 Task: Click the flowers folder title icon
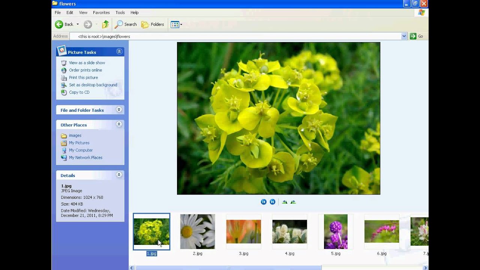click(55, 4)
